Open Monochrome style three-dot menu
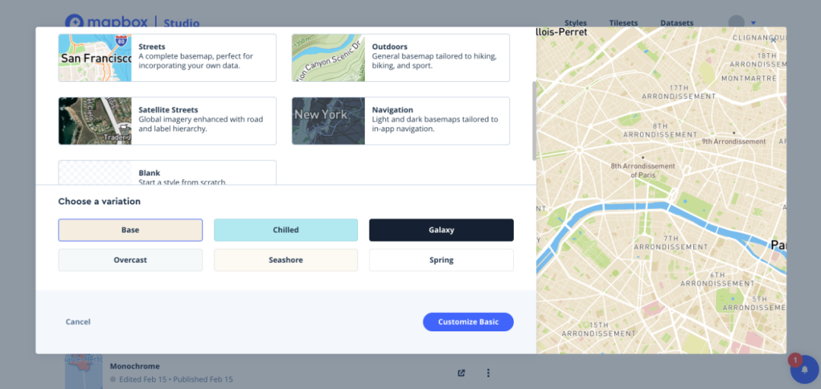 (x=488, y=373)
